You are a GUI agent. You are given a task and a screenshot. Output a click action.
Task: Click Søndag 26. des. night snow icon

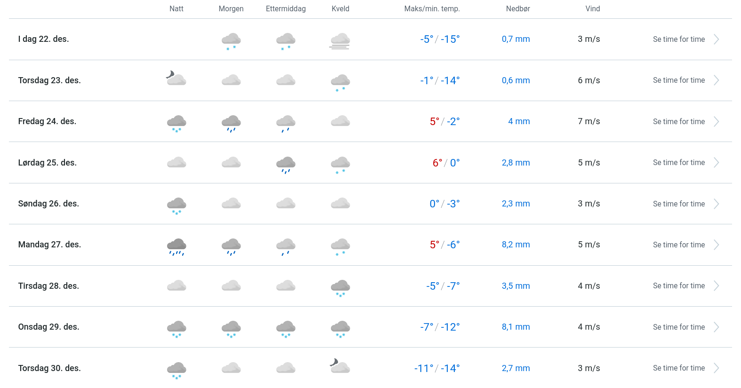click(x=177, y=206)
